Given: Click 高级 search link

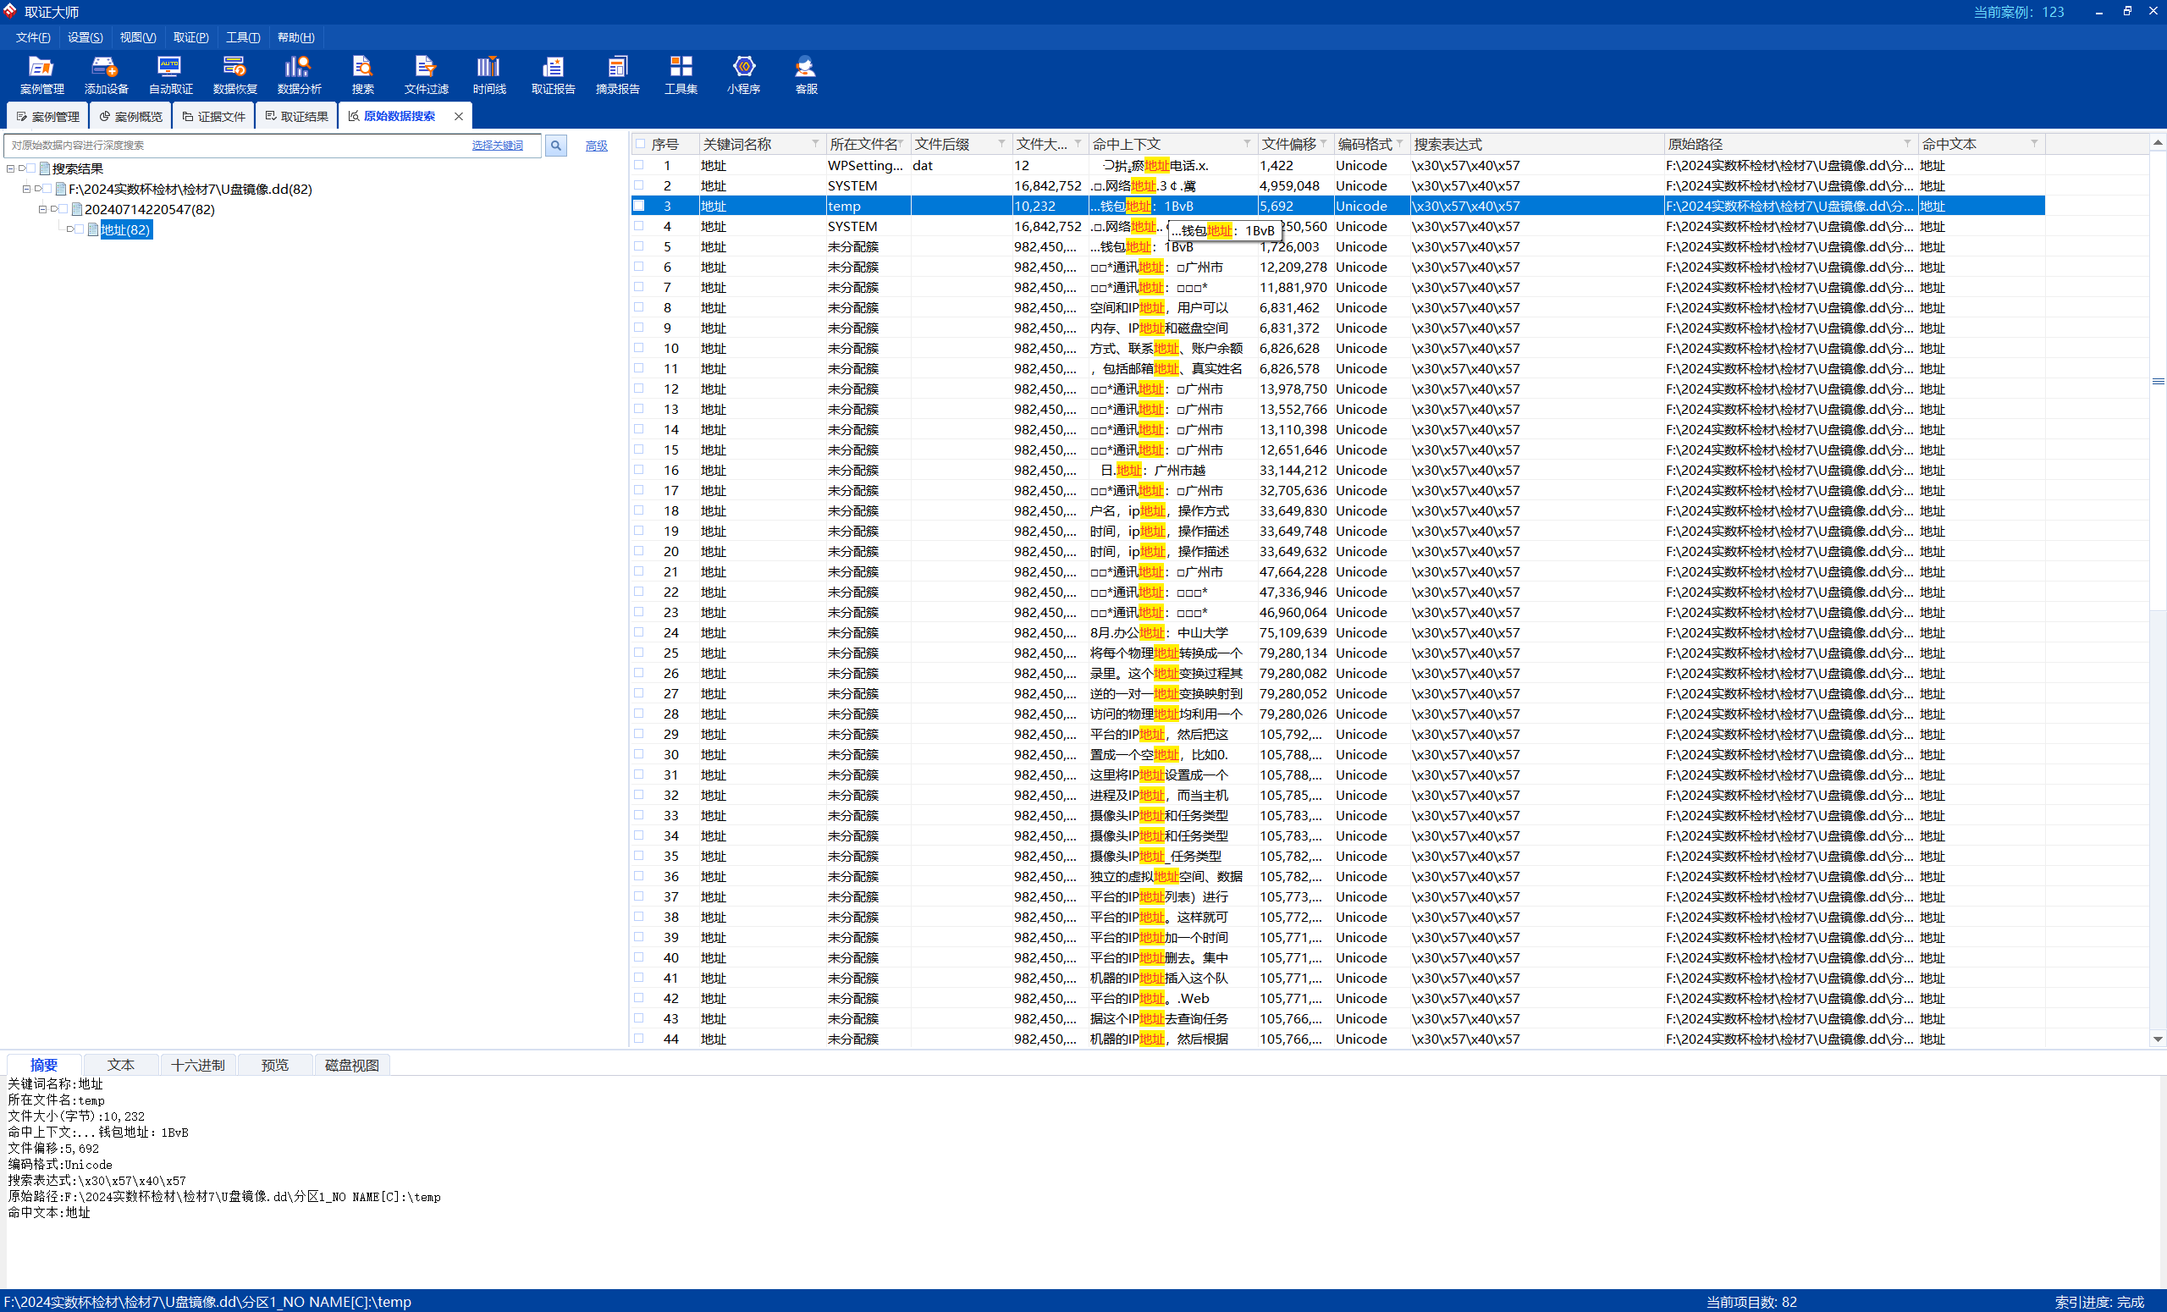Looking at the screenshot, I should (x=596, y=146).
